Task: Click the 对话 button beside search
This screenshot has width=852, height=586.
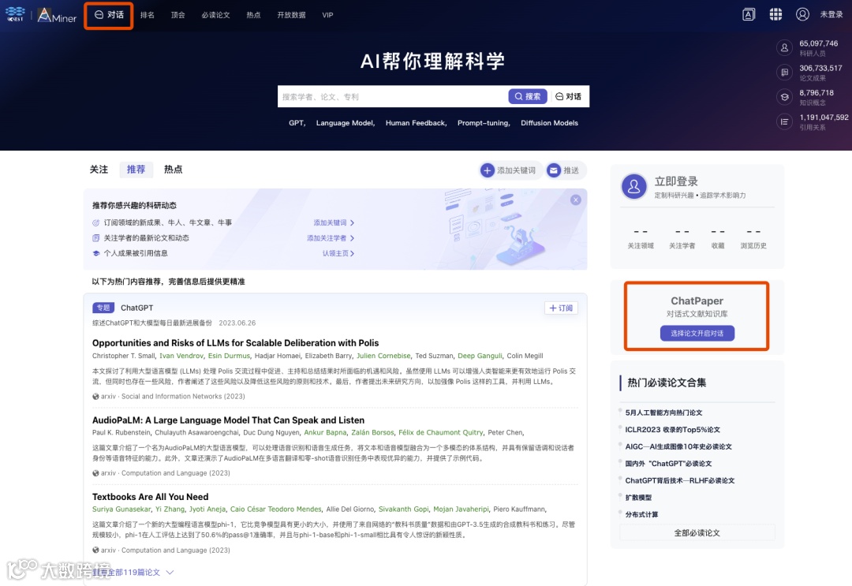Action: (568, 97)
